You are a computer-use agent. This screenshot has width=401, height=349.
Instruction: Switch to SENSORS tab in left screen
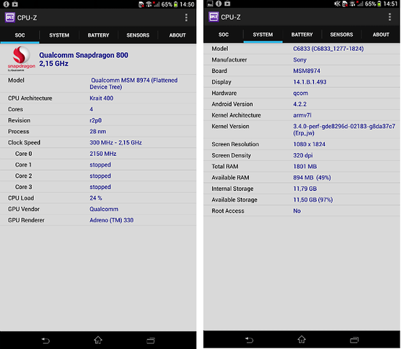(138, 35)
